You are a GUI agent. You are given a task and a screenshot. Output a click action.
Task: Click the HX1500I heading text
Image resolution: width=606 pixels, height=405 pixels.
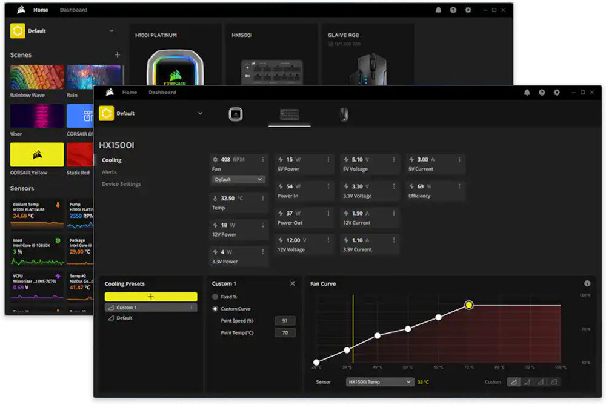pyautogui.click(x=116, y=145)
